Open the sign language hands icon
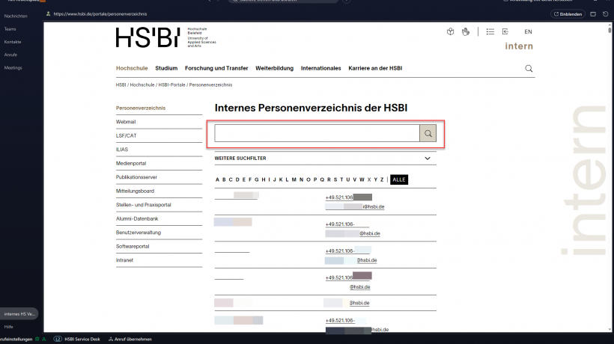Screen dimensions: 614x344 point(466,31)
